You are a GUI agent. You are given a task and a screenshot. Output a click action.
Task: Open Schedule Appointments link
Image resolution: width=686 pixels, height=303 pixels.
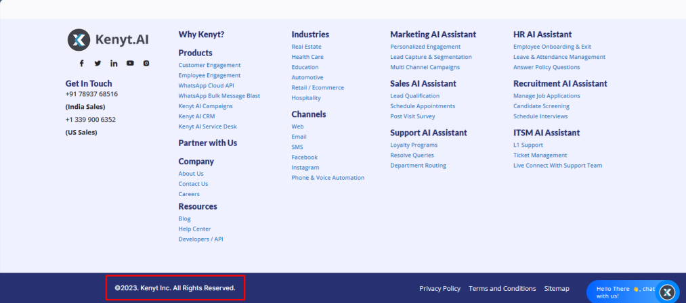[x=423, y=106]
